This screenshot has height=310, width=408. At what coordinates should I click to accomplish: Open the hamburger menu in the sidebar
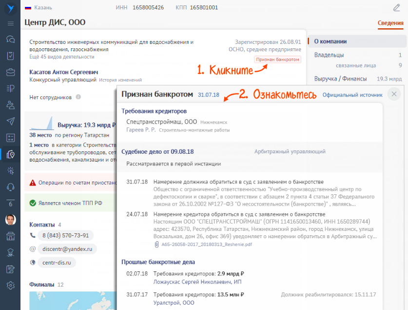(10, 24)
